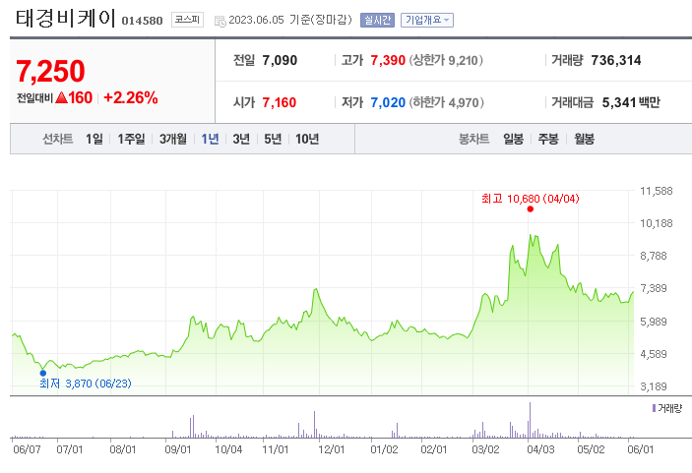Click the red 최고 high point marker

point(530,208)
